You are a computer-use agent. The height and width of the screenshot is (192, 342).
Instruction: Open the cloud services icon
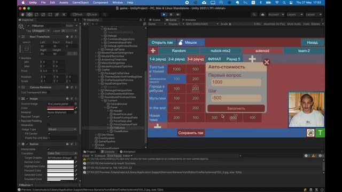(262, 14)
